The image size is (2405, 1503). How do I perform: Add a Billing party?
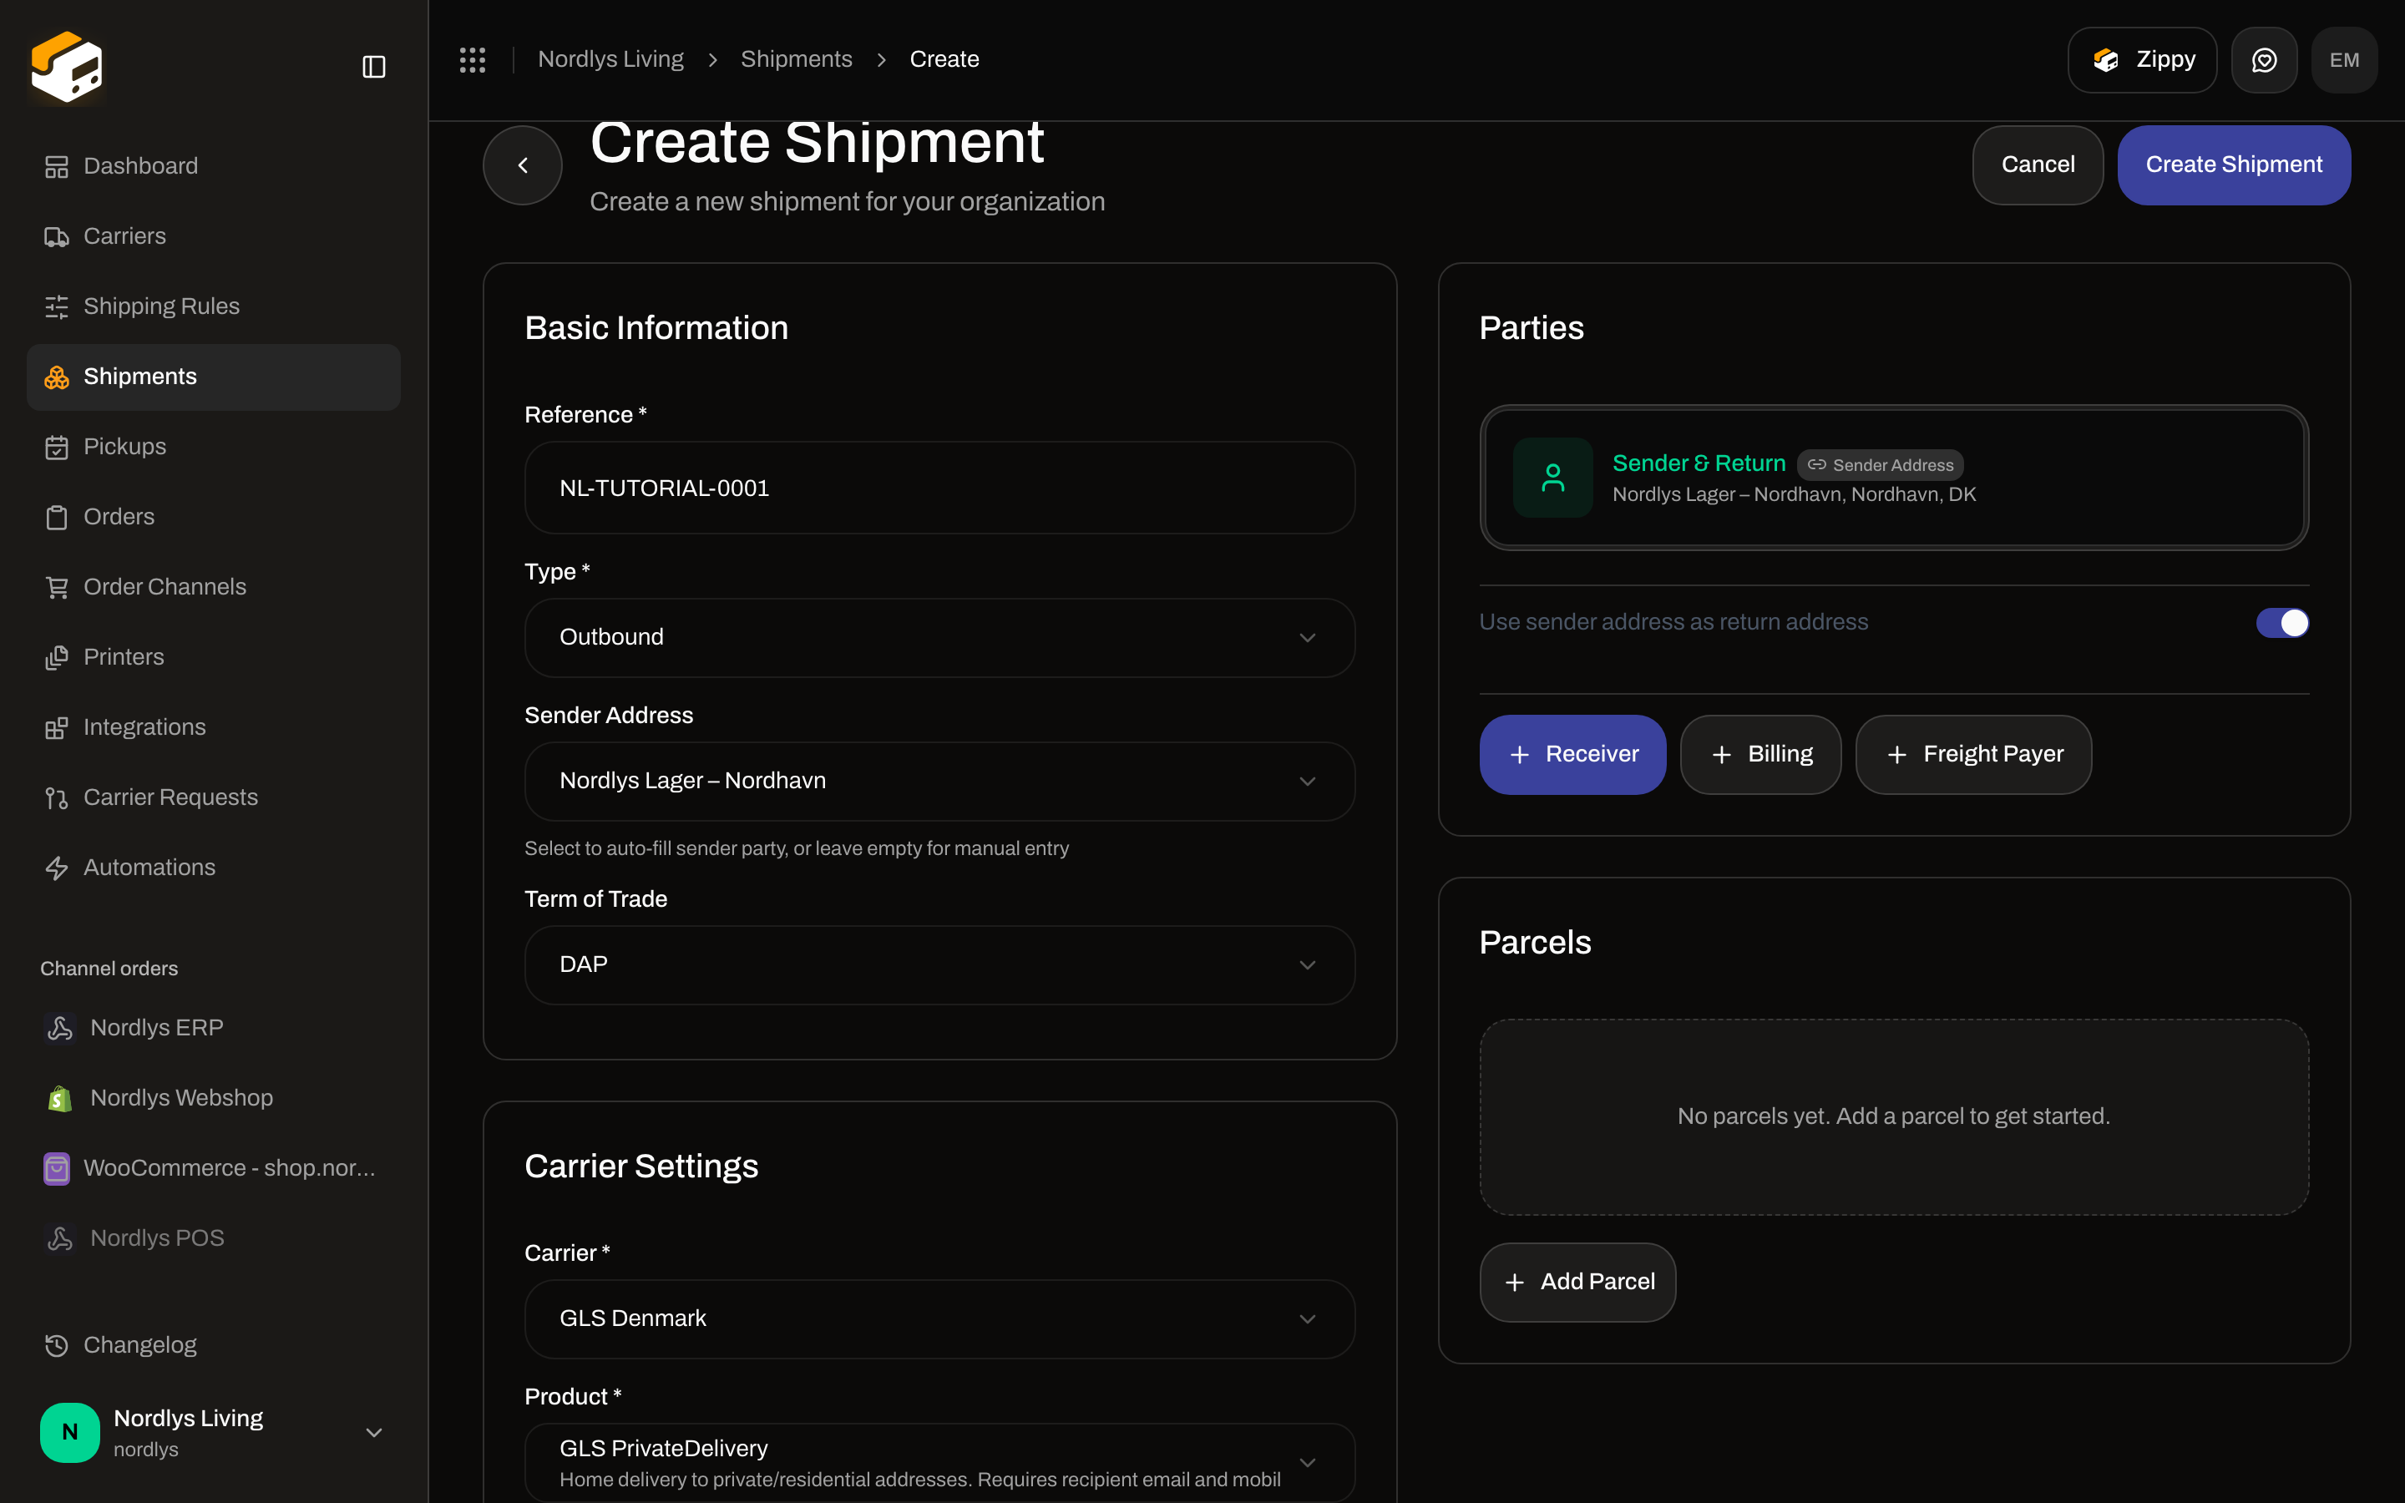click(1760, 755)
